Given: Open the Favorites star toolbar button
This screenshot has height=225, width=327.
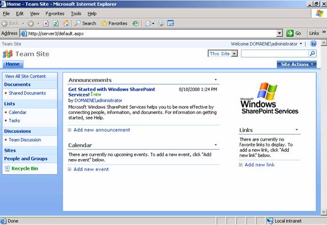Looking at the screenshot, I should [114, 23].
